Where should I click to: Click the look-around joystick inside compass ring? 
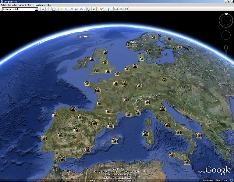click(226, 20)
